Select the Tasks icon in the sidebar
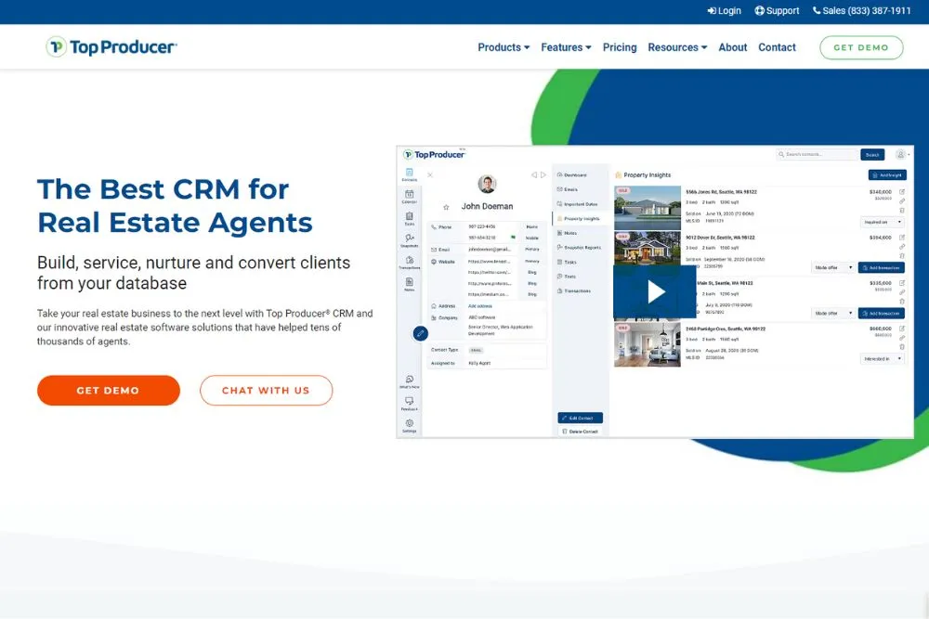 coord(410,217)
